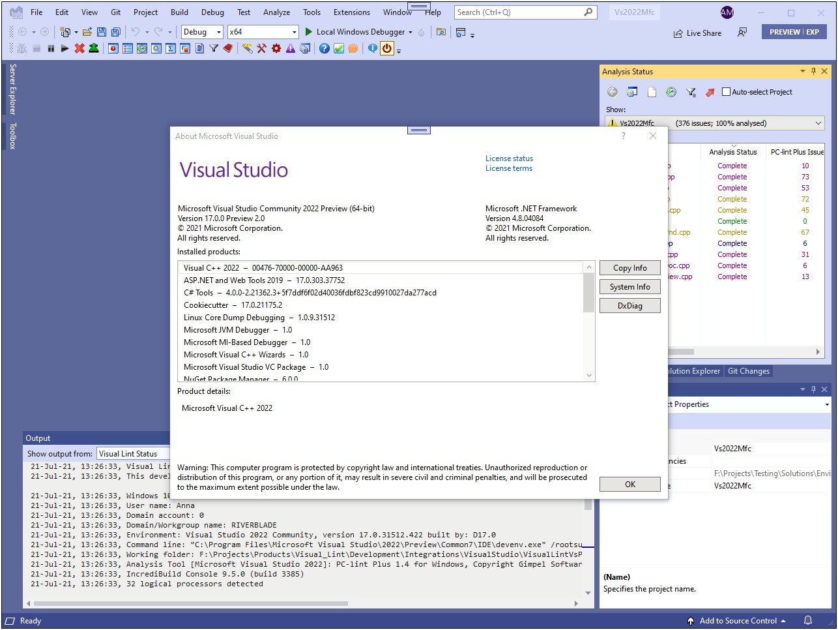
Task: Click the Live Share button
Action: [x=697, y=33]
